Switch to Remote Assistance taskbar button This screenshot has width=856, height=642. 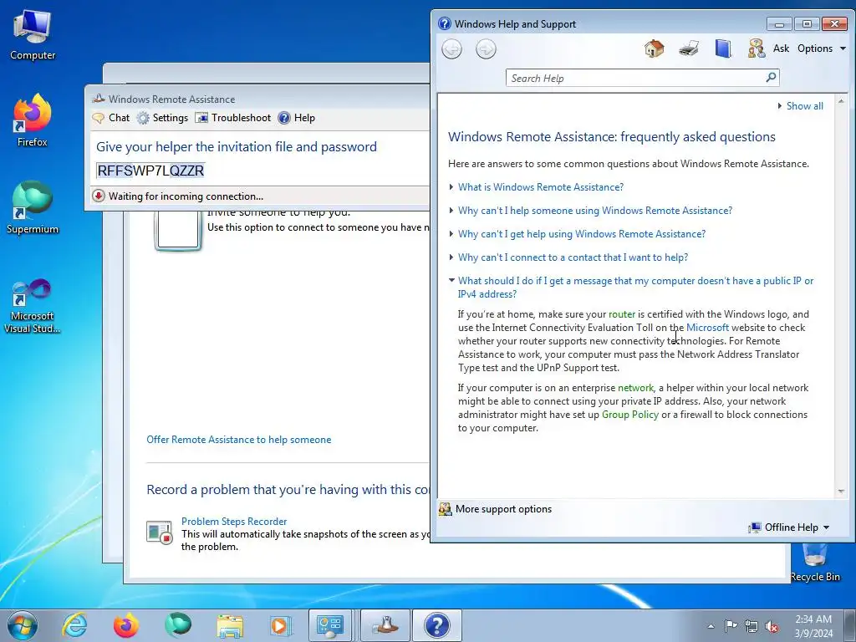pos(386,625)
